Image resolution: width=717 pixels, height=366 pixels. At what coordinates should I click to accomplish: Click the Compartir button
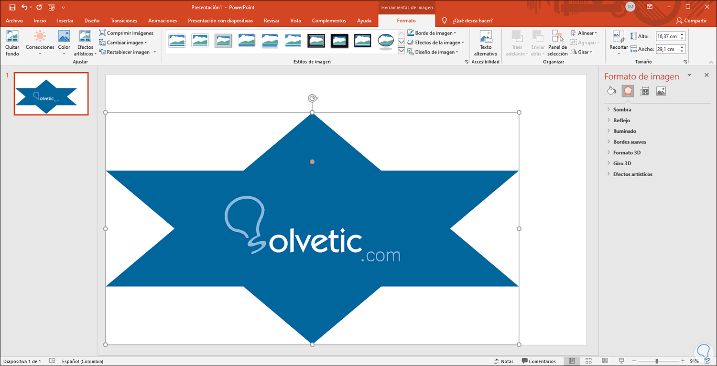692,21
